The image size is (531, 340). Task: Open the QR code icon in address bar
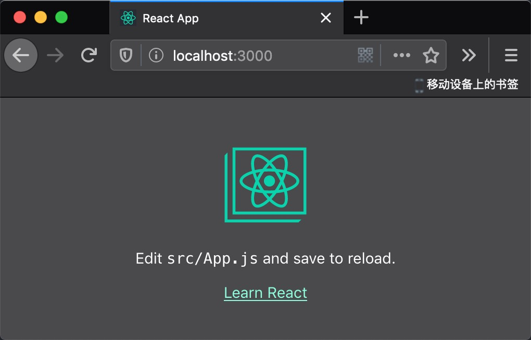tap(365, 55)
